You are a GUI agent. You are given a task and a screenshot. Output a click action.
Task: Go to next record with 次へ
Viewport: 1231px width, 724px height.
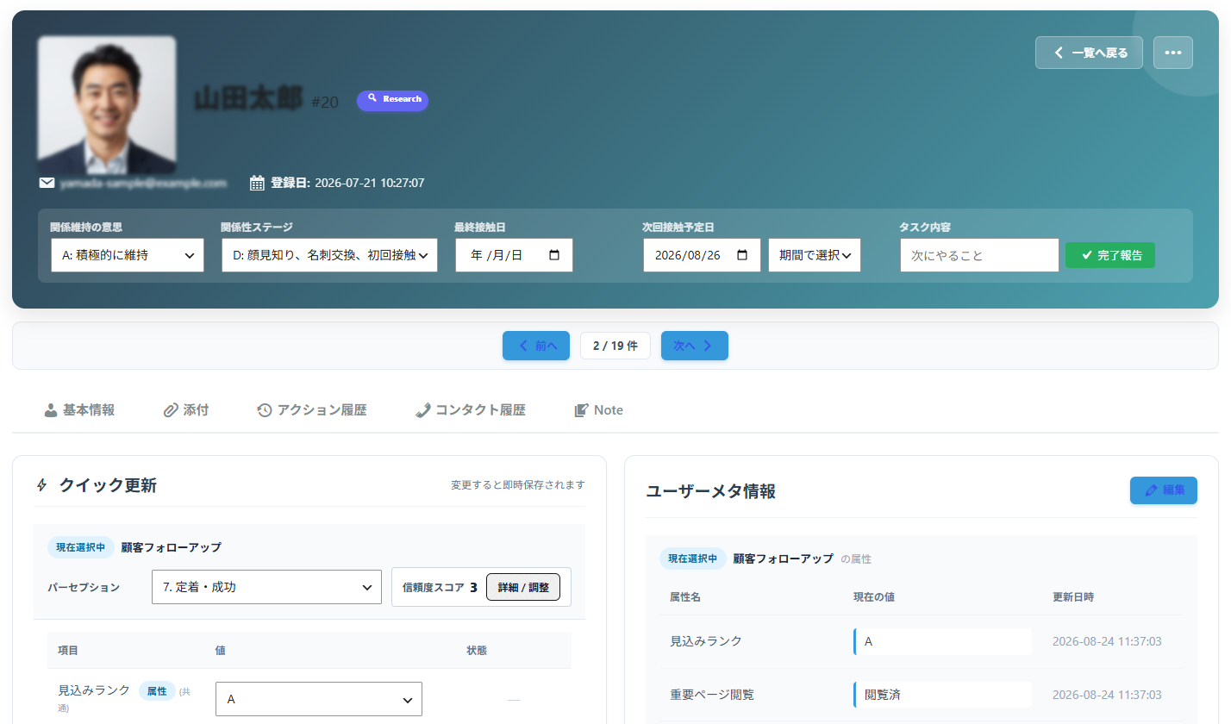click(x=695, y=346)
